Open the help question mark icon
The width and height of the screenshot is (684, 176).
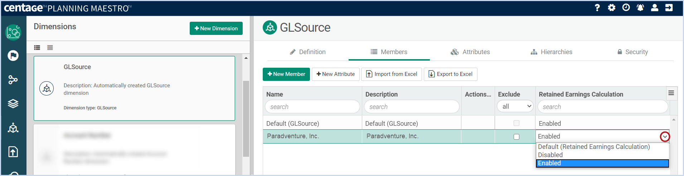597,7
